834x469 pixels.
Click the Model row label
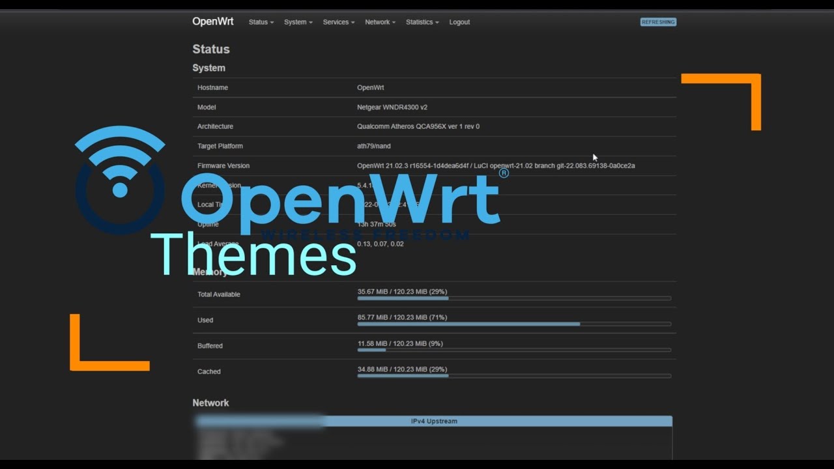[x=207, y=107]
